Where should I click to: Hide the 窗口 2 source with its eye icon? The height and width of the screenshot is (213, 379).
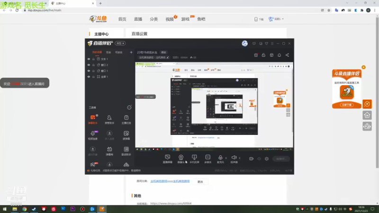tap(89, 65)
